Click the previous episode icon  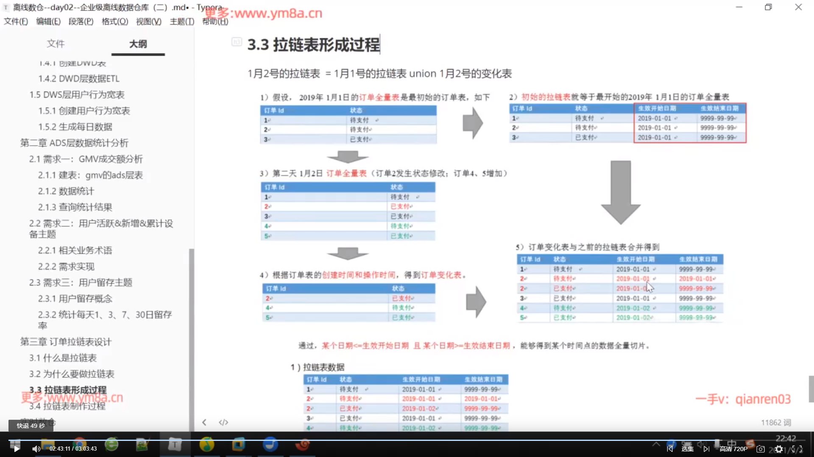pos(670,449)
